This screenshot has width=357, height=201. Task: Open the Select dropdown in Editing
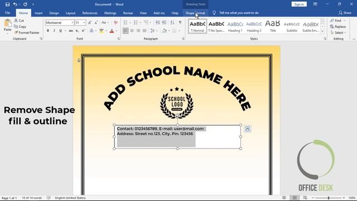tap(338, 33)
